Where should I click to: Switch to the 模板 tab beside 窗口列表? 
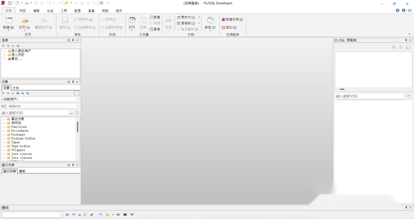[22, 171]
